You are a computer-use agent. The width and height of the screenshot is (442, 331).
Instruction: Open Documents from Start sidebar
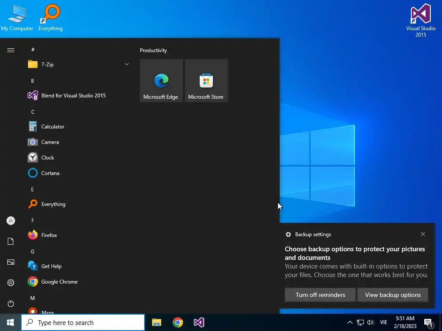pyautogui.click(x=11, y=241)
